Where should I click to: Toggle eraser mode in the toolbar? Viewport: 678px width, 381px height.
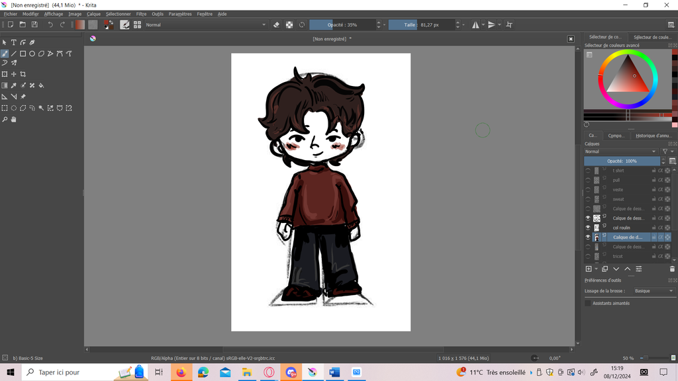277,24
